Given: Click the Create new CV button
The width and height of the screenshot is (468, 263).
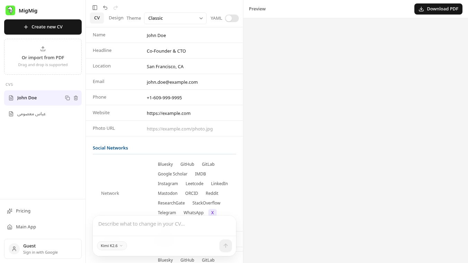Looking at the screenshot, I should coord(43,27).
